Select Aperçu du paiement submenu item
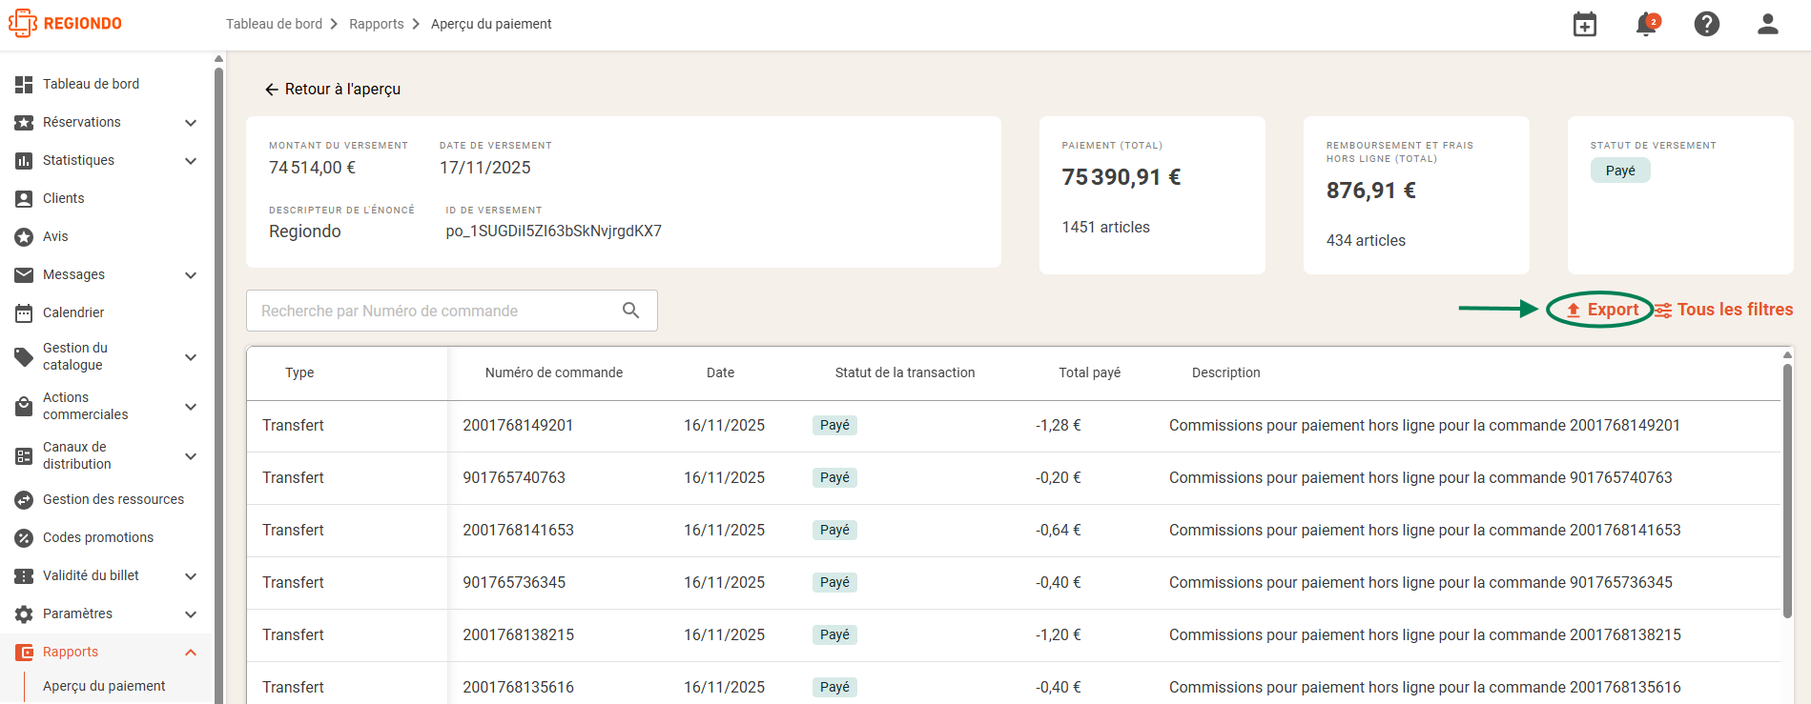Screen dimensions: 1811x704 point(104,686)
